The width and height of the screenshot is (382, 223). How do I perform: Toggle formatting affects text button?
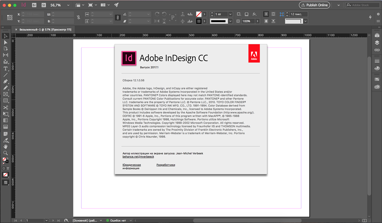[x=8, y=168]
